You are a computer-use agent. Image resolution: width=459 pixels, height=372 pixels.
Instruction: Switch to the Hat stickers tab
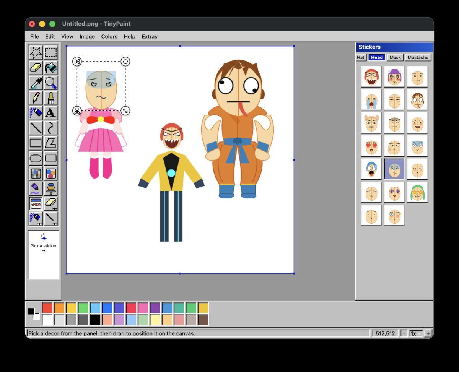(x=361, y=57)
